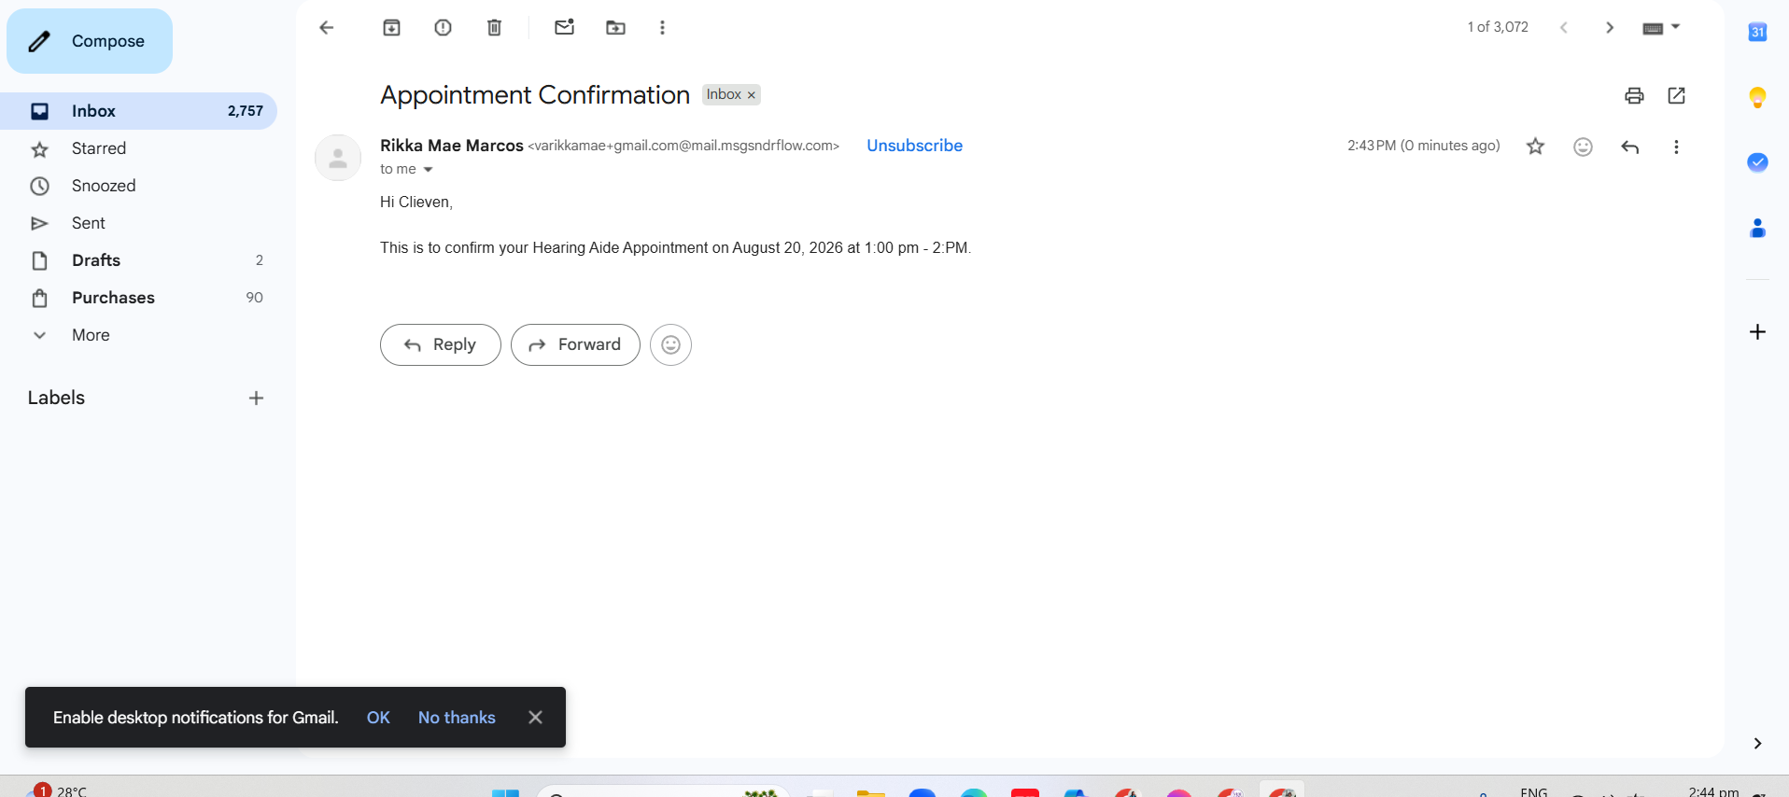Expand the More sidebar section
This screenshot has height=797, width=1789.
(138, 335)
